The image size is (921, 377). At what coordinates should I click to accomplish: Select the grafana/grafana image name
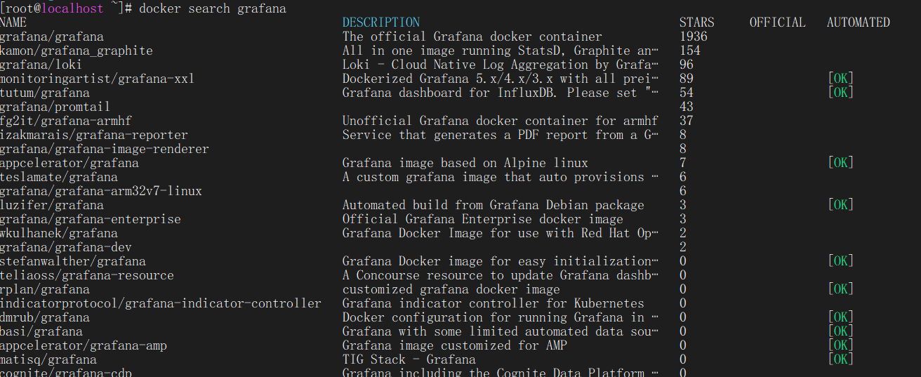[x=52, y=37]
